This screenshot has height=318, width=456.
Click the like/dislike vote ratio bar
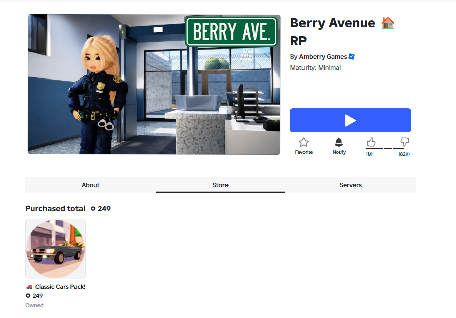[x=388, y=149]
